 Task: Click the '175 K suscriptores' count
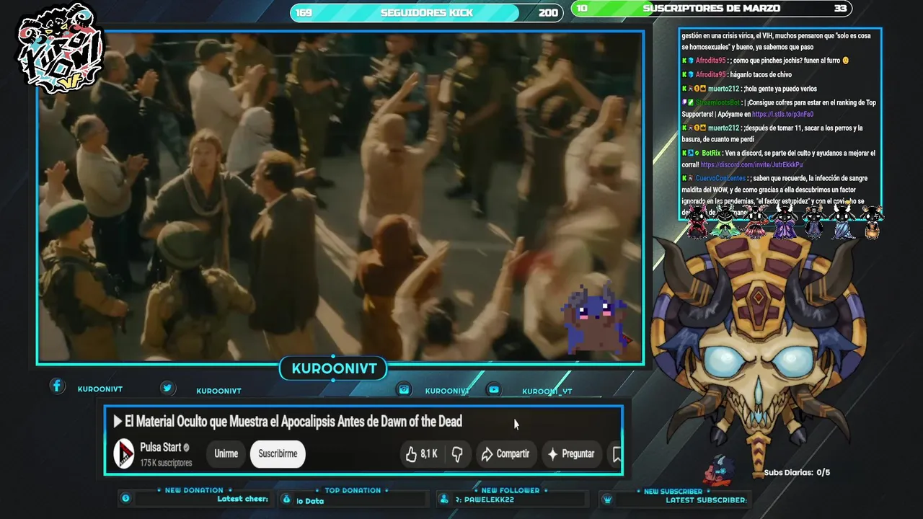(x=166, y=463)
